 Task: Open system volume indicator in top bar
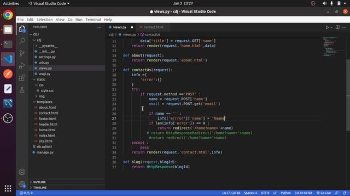point(324,3)
